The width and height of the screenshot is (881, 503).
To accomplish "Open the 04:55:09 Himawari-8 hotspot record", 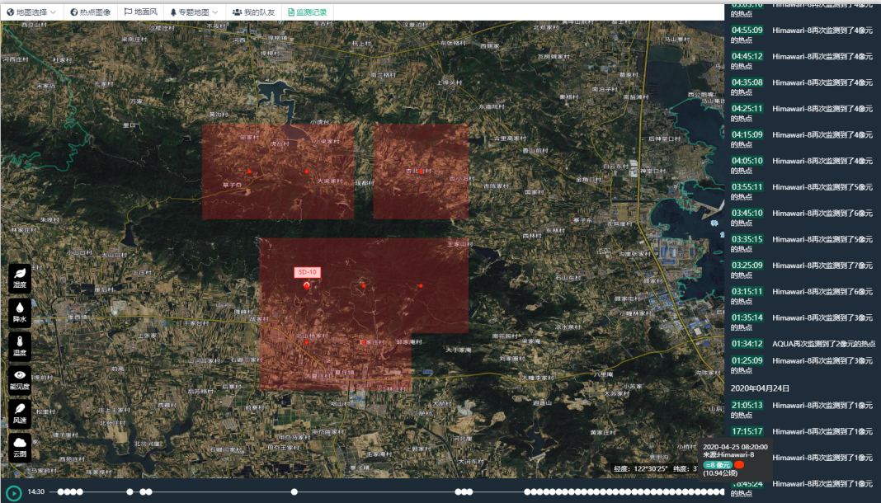I will [x=802, y=35].
